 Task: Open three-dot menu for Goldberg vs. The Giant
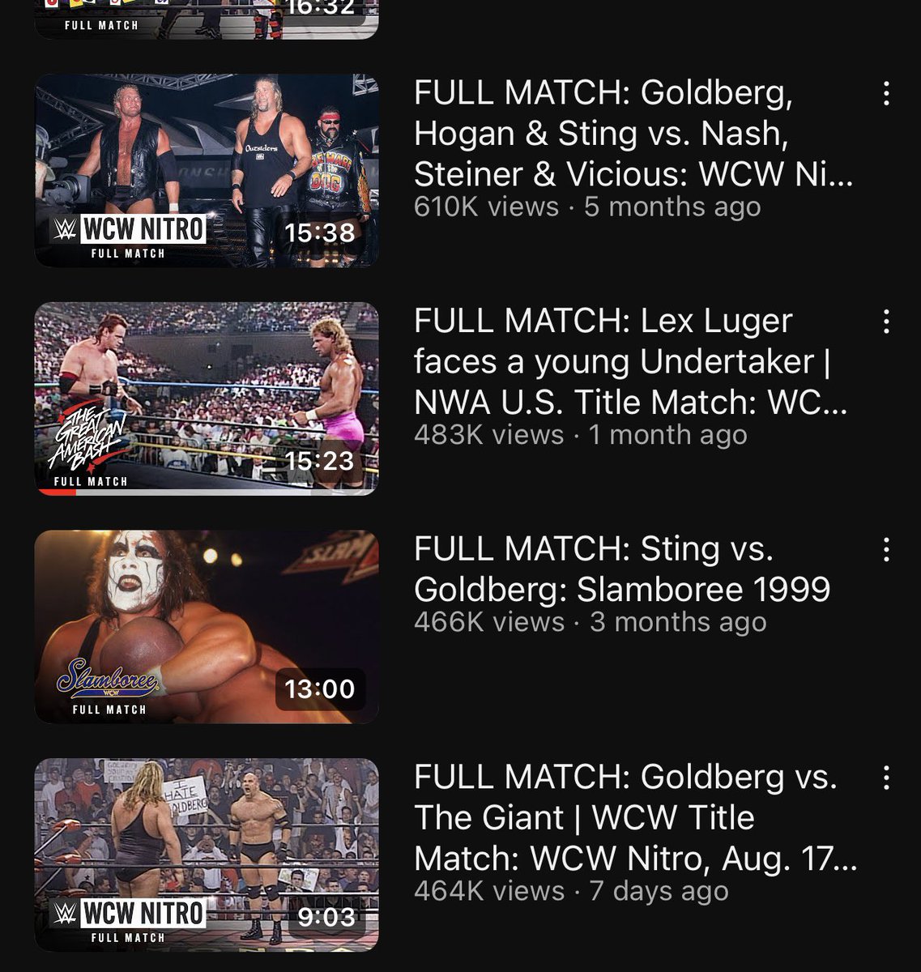pyautogui.click(x=886, y=778)
